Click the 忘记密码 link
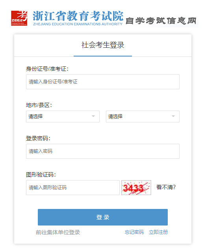This screenshot has height=250, width=204. 134,232
